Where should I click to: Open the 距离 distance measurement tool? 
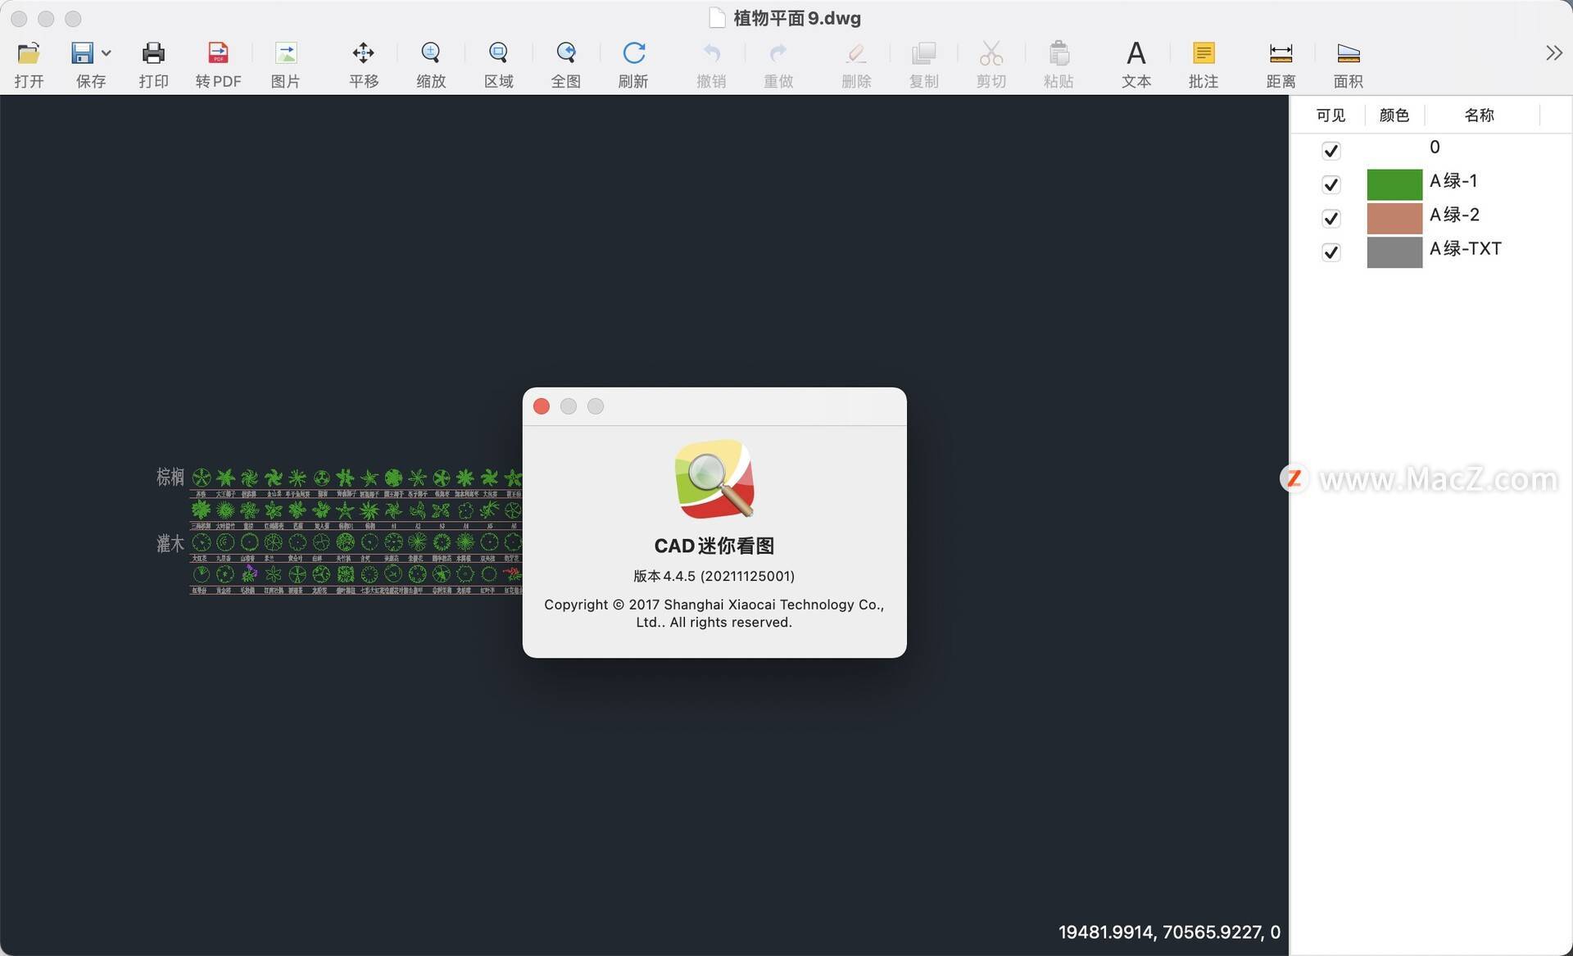[1281, 63]
